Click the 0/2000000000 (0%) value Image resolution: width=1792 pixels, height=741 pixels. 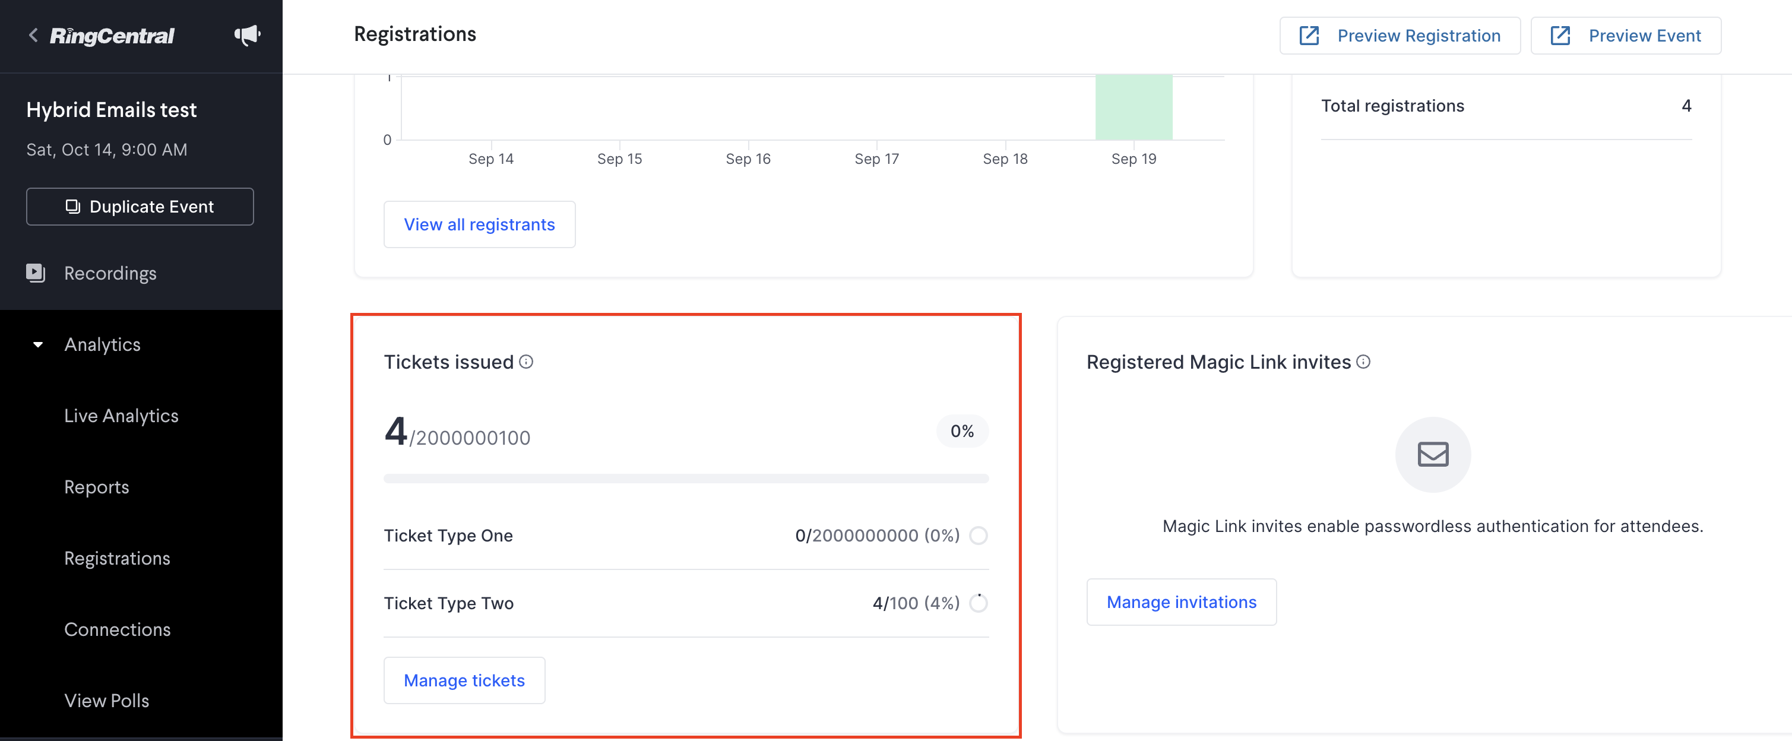[877, 536]
